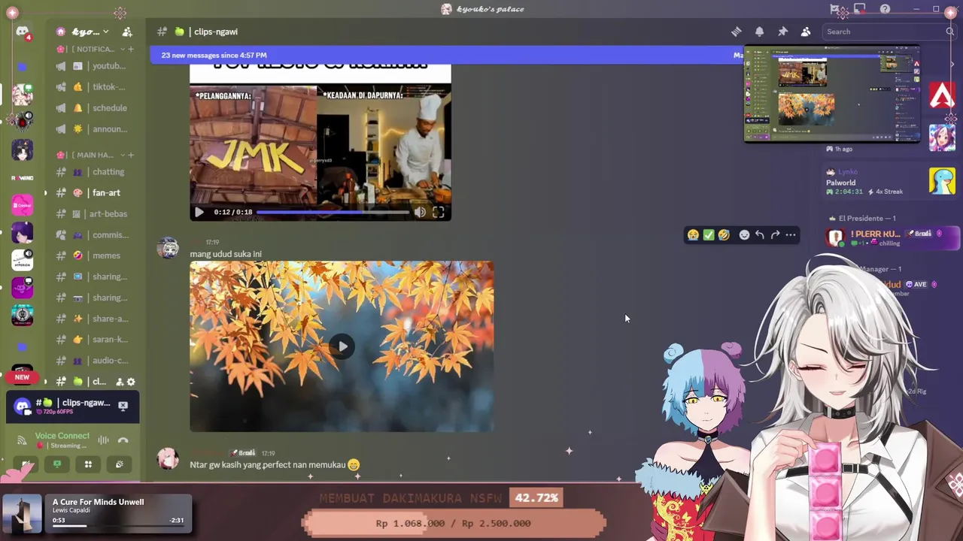Screen dimensions: 963x541
Task: Seek in A Cure For Minds Unwell progress bar
Action: 117,526
